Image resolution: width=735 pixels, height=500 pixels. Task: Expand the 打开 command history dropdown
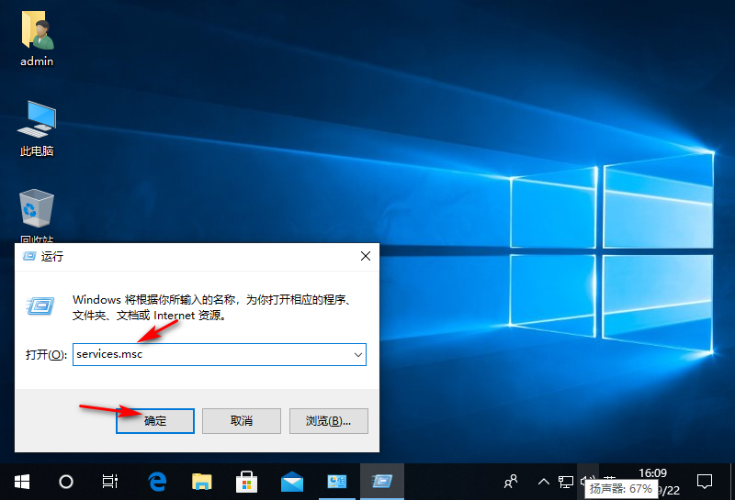(357, 354)
